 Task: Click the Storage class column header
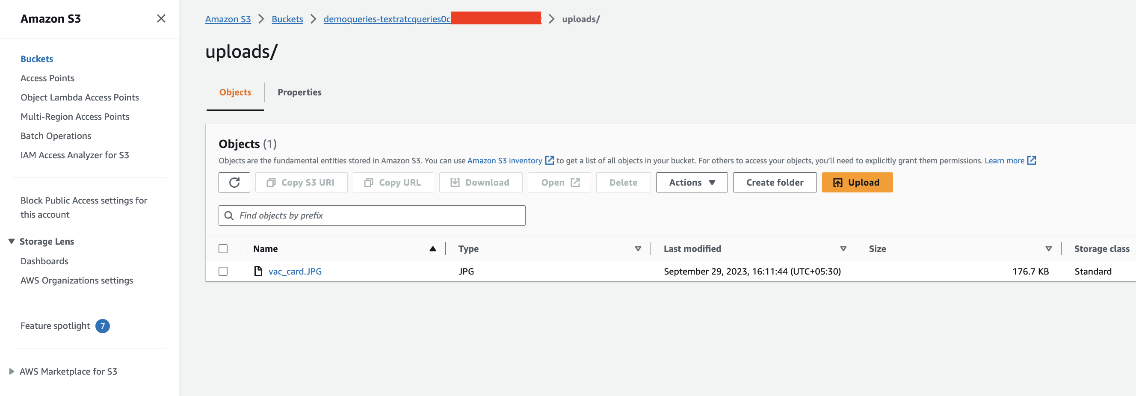1102,249
